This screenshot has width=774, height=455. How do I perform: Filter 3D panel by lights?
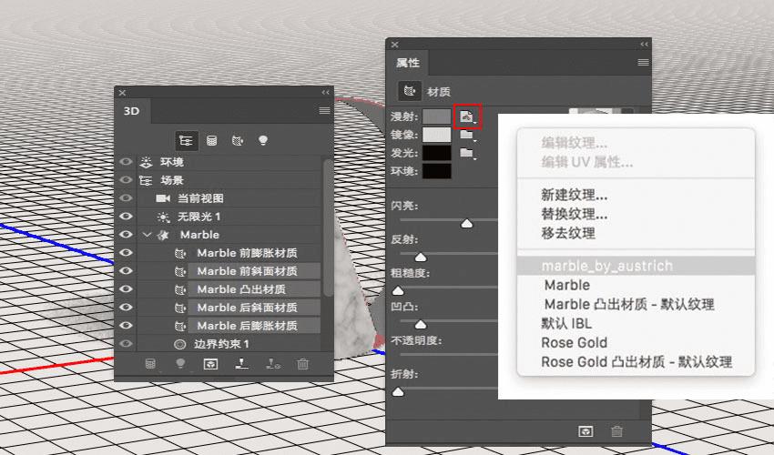pos(263,141)
